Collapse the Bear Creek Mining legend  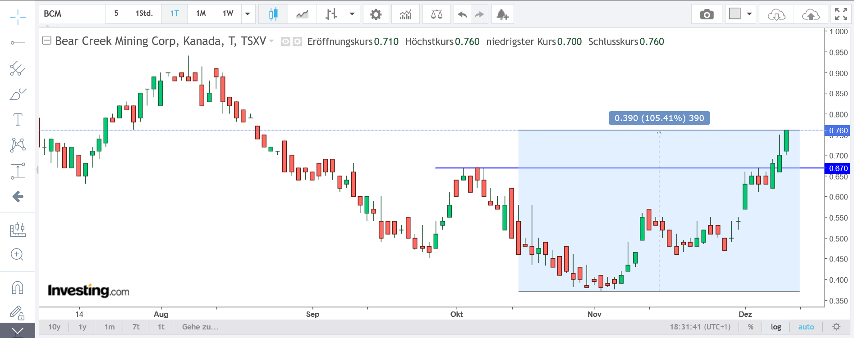46,41
